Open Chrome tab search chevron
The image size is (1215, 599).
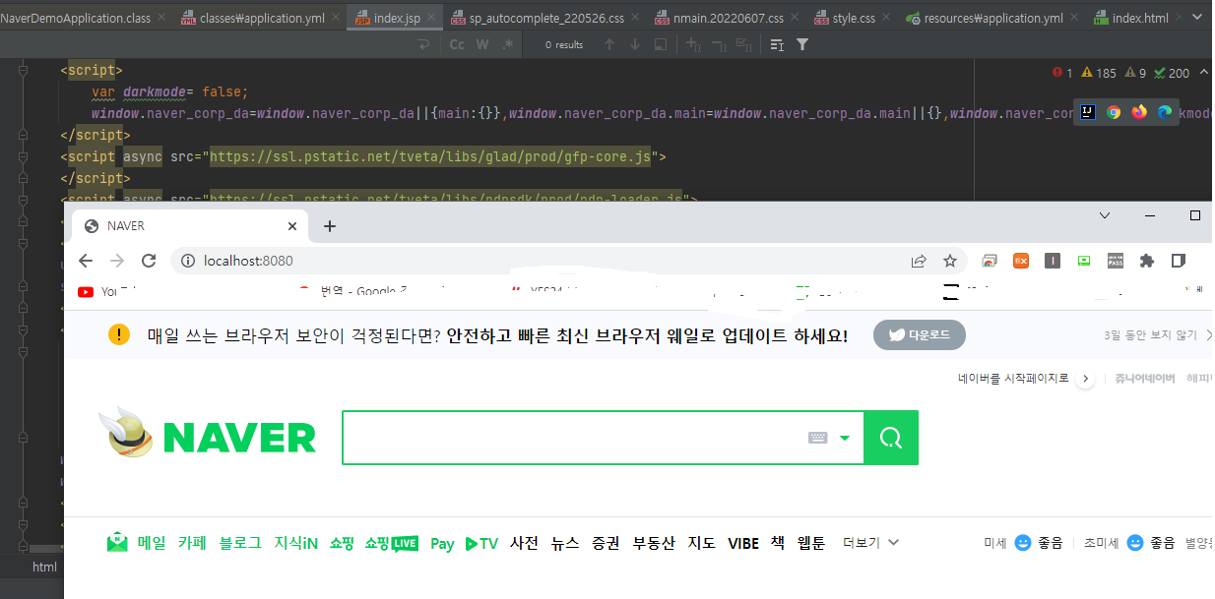click(x=1105, y=215)
